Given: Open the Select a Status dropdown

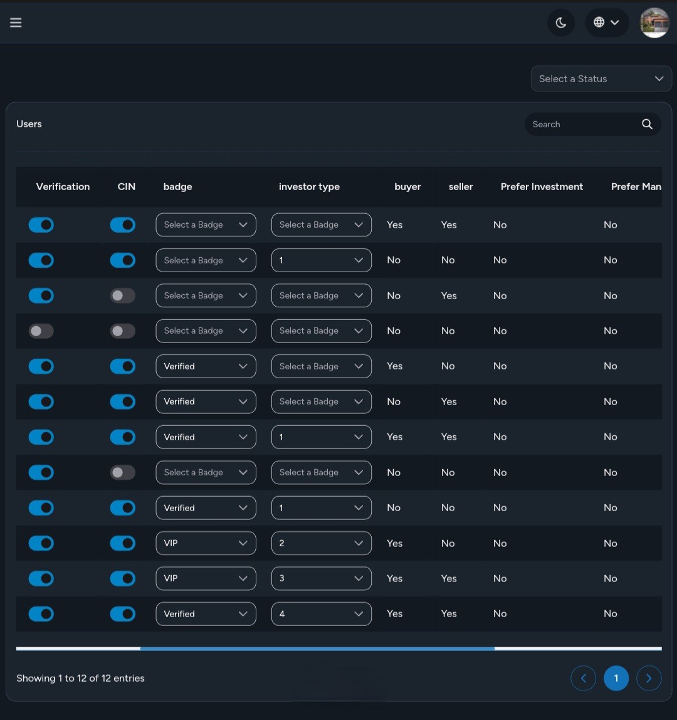Looking at the screenshot, I should click(601, 79).
